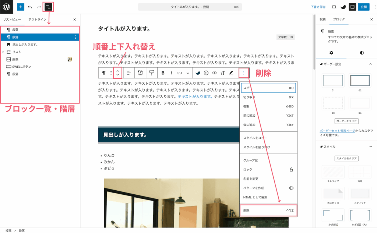Open block options three-dot menu
The height and width of the screenshot is (233, 377).
[x=244, y=73]
